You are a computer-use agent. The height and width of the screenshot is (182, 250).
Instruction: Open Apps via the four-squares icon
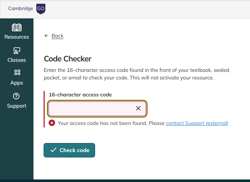(17, 73)
